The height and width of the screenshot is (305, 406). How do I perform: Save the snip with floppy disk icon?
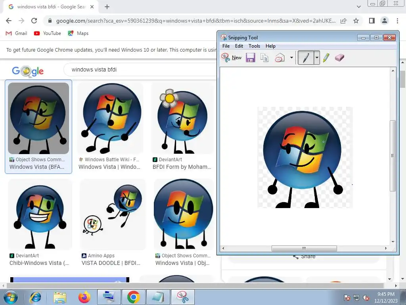251,58
